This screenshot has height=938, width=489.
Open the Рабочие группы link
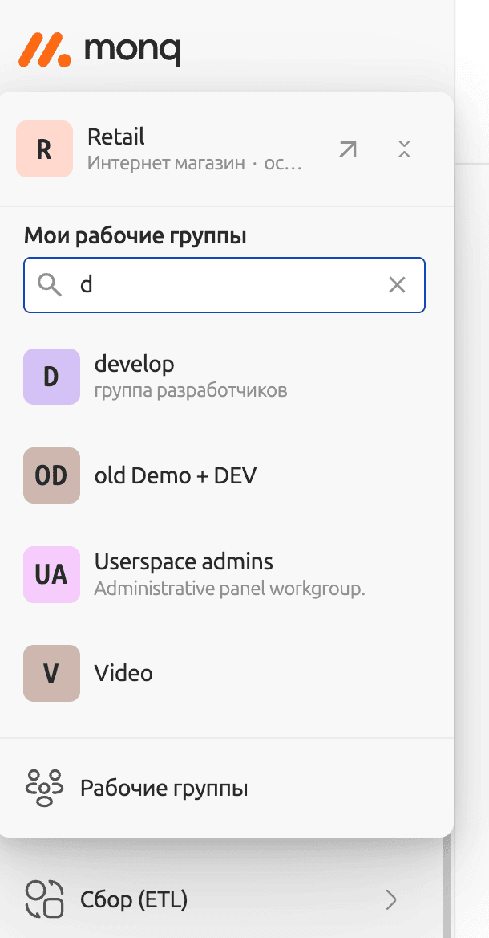tap(164, 789)
